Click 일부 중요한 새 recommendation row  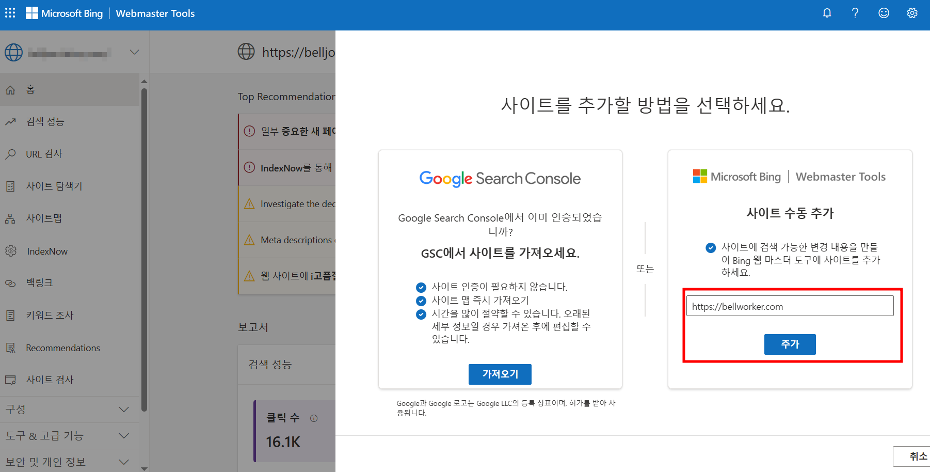(287, 131)
